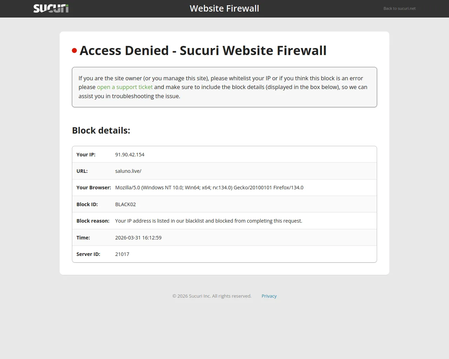Click the Website Firewall header title
Image resolution: width=449 pixels, height=359 pixels.
click(224, 8)
